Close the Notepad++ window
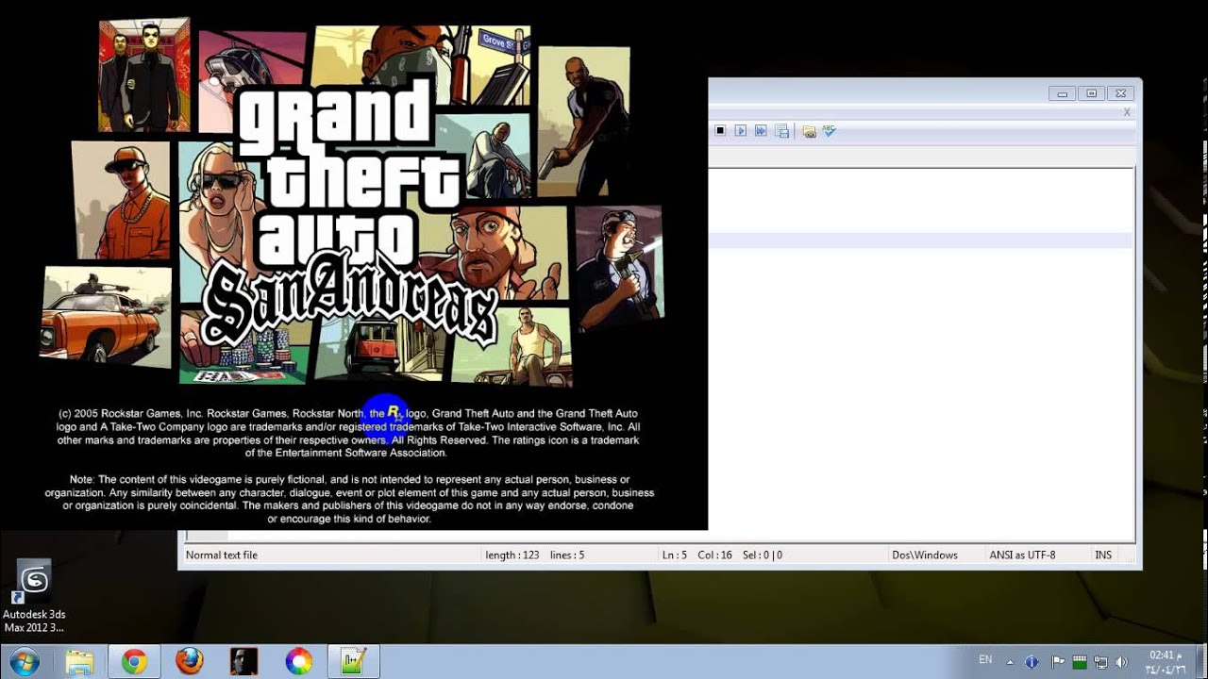 pos(1119,93)
